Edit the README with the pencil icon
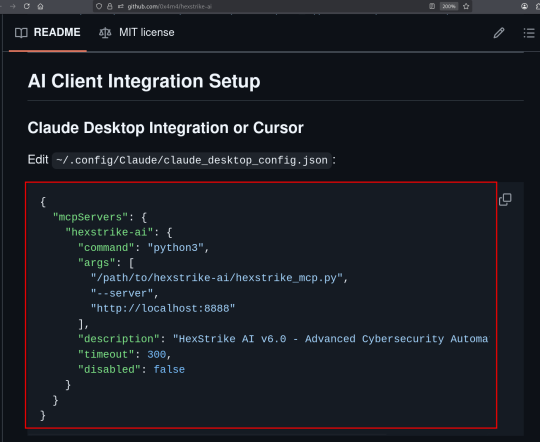Screen dimensions: 540x442 point(498,32)
